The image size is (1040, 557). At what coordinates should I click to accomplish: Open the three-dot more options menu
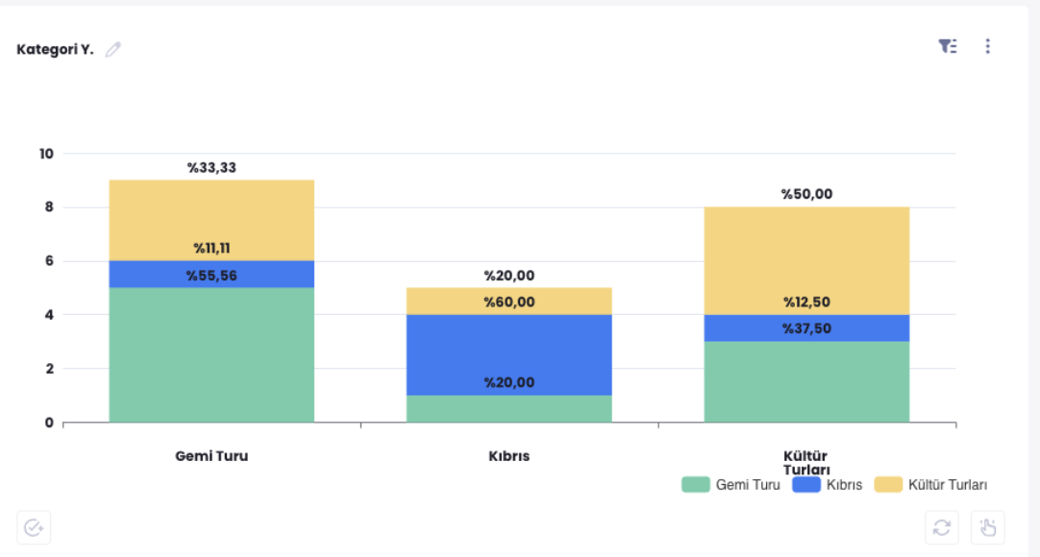click(x=987, y=46)
